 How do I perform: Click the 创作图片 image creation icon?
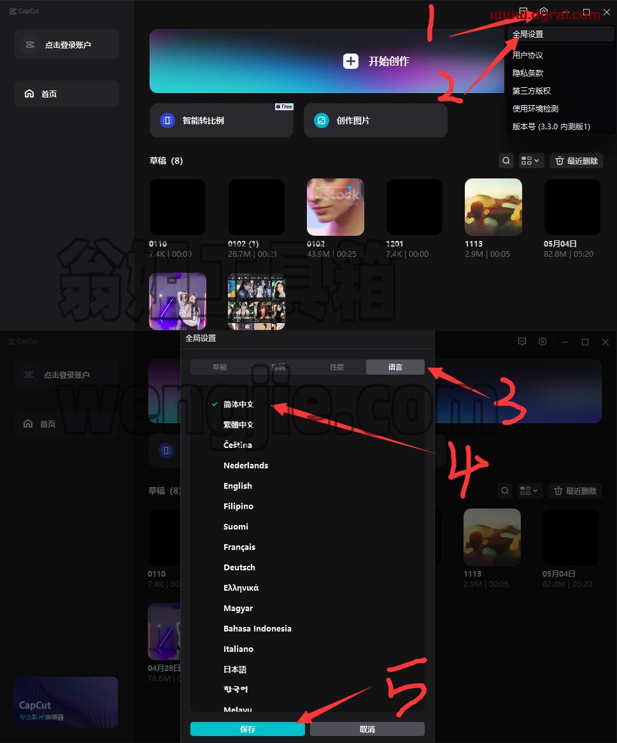321,120
